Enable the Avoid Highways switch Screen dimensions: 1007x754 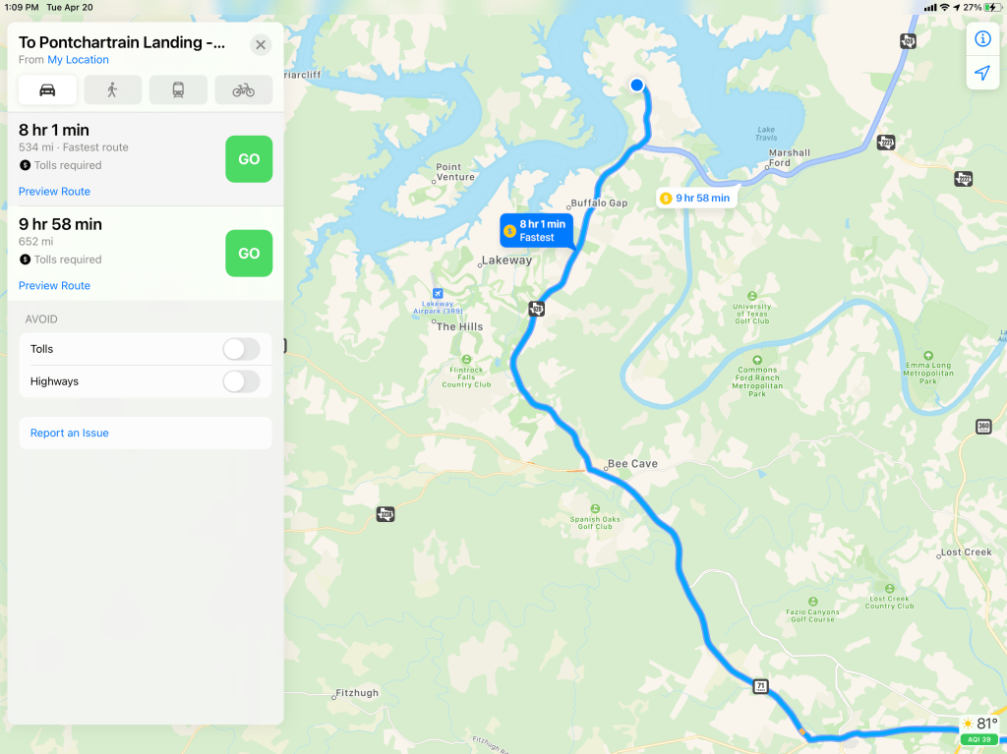pyautogui.click(x=242, y=381)
